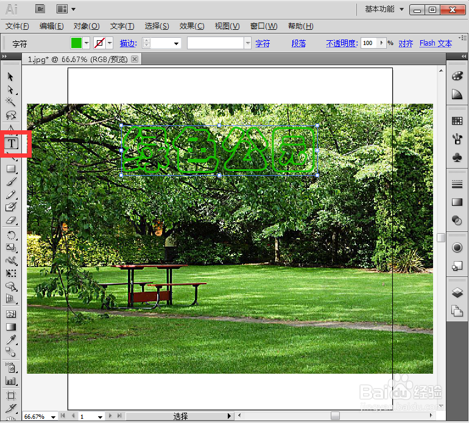Select the Direct Selection tool

(x=10, y=89)
